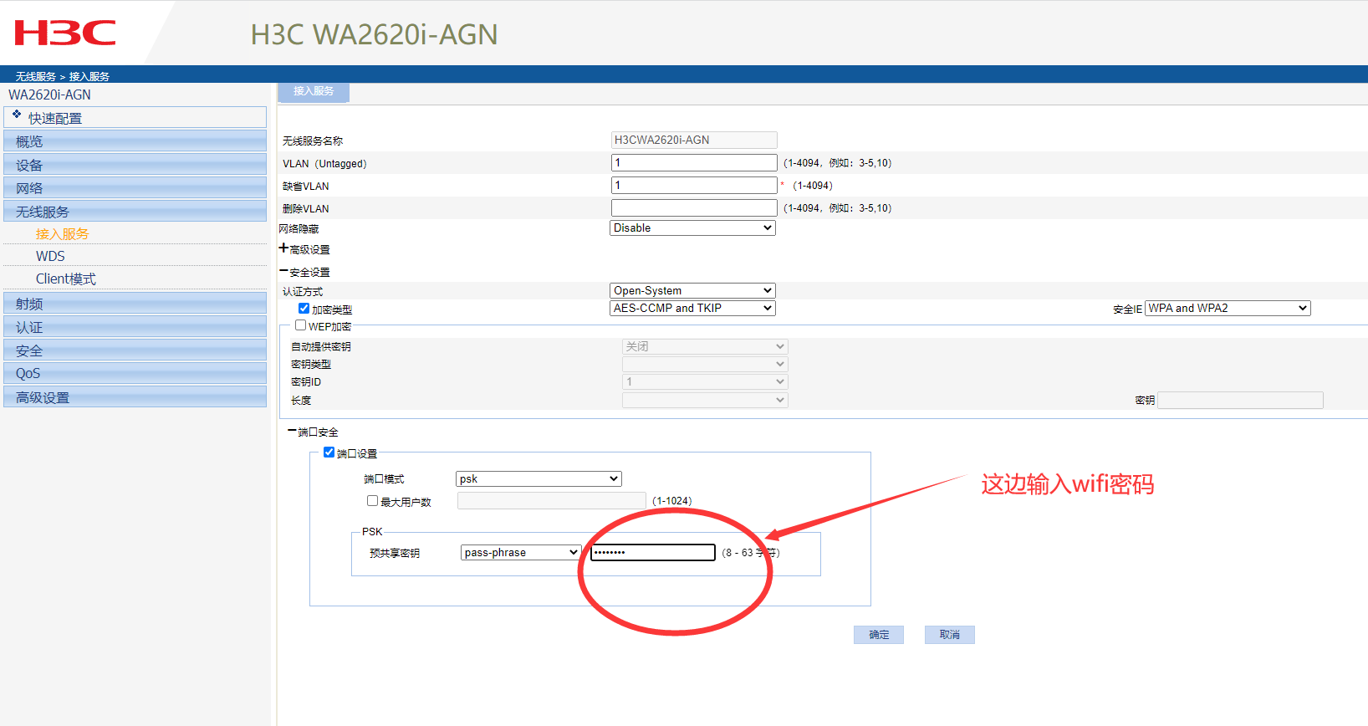
Task: Click the 预共享密钥 password field
Action: (x=653, y=552)
